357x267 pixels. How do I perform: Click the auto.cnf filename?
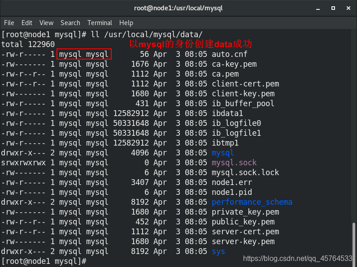(230, 54)
